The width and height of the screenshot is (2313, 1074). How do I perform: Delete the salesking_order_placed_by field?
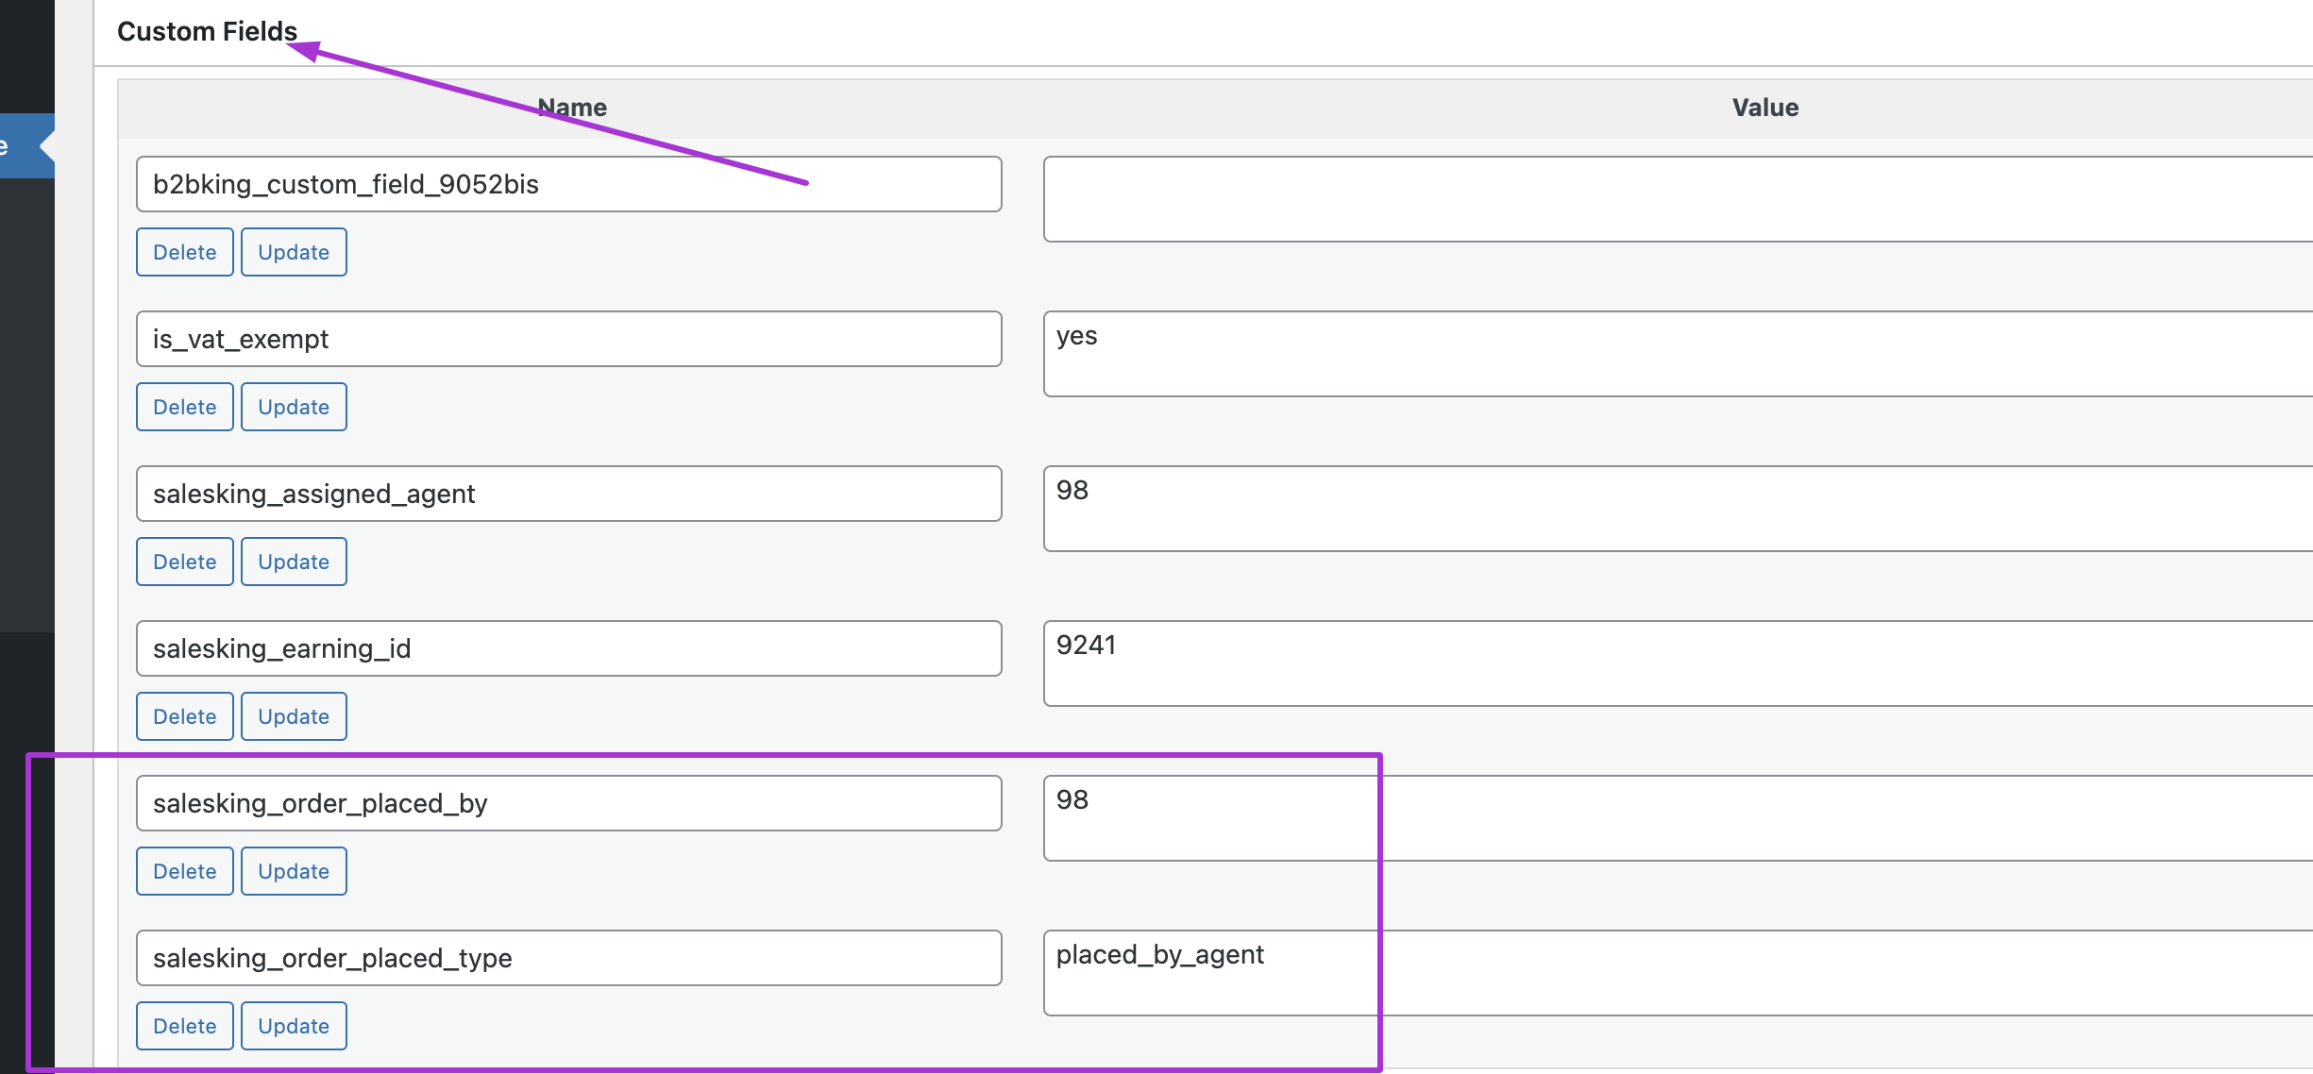click(x=185, y=871)
